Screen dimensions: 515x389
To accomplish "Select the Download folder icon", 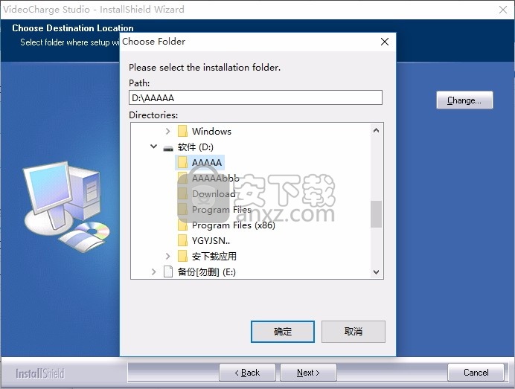I will (x=182, y=193).
